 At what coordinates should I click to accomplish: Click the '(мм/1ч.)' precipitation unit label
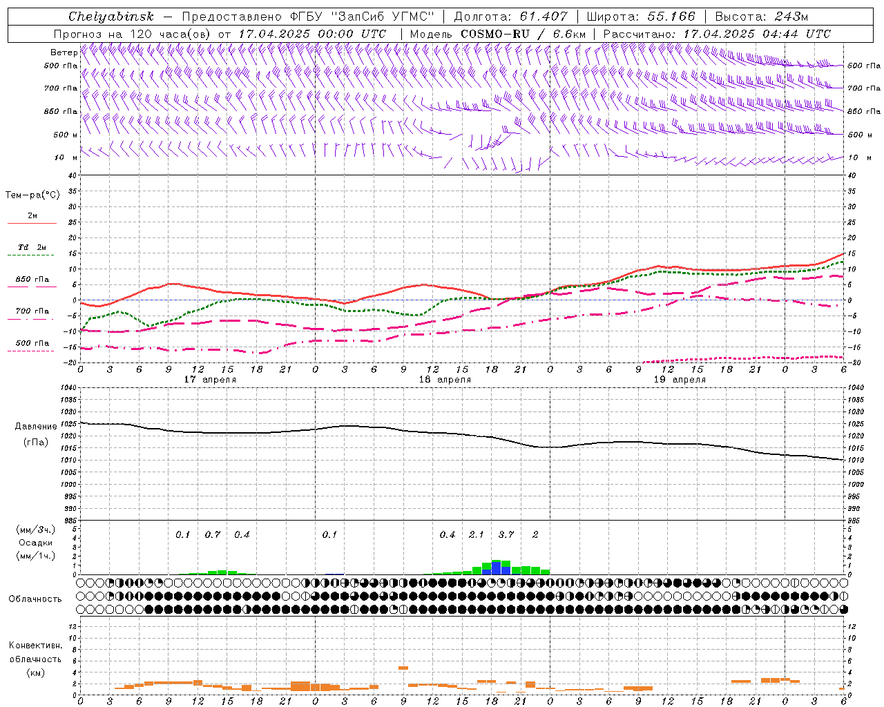36,556
